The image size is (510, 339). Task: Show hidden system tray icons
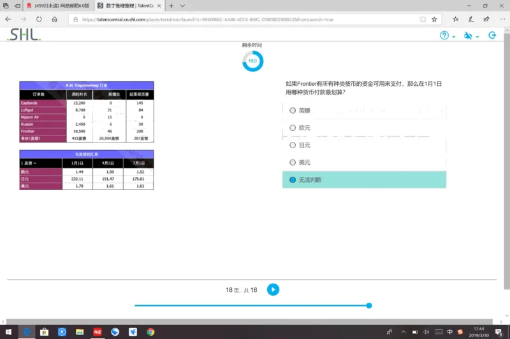(404, 332)
